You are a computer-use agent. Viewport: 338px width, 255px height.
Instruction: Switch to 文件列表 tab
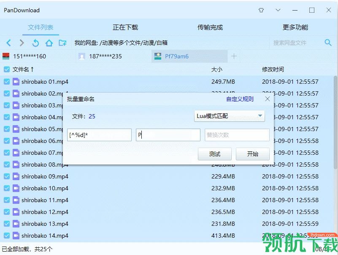pyautogui.click(x=41, y=27)
